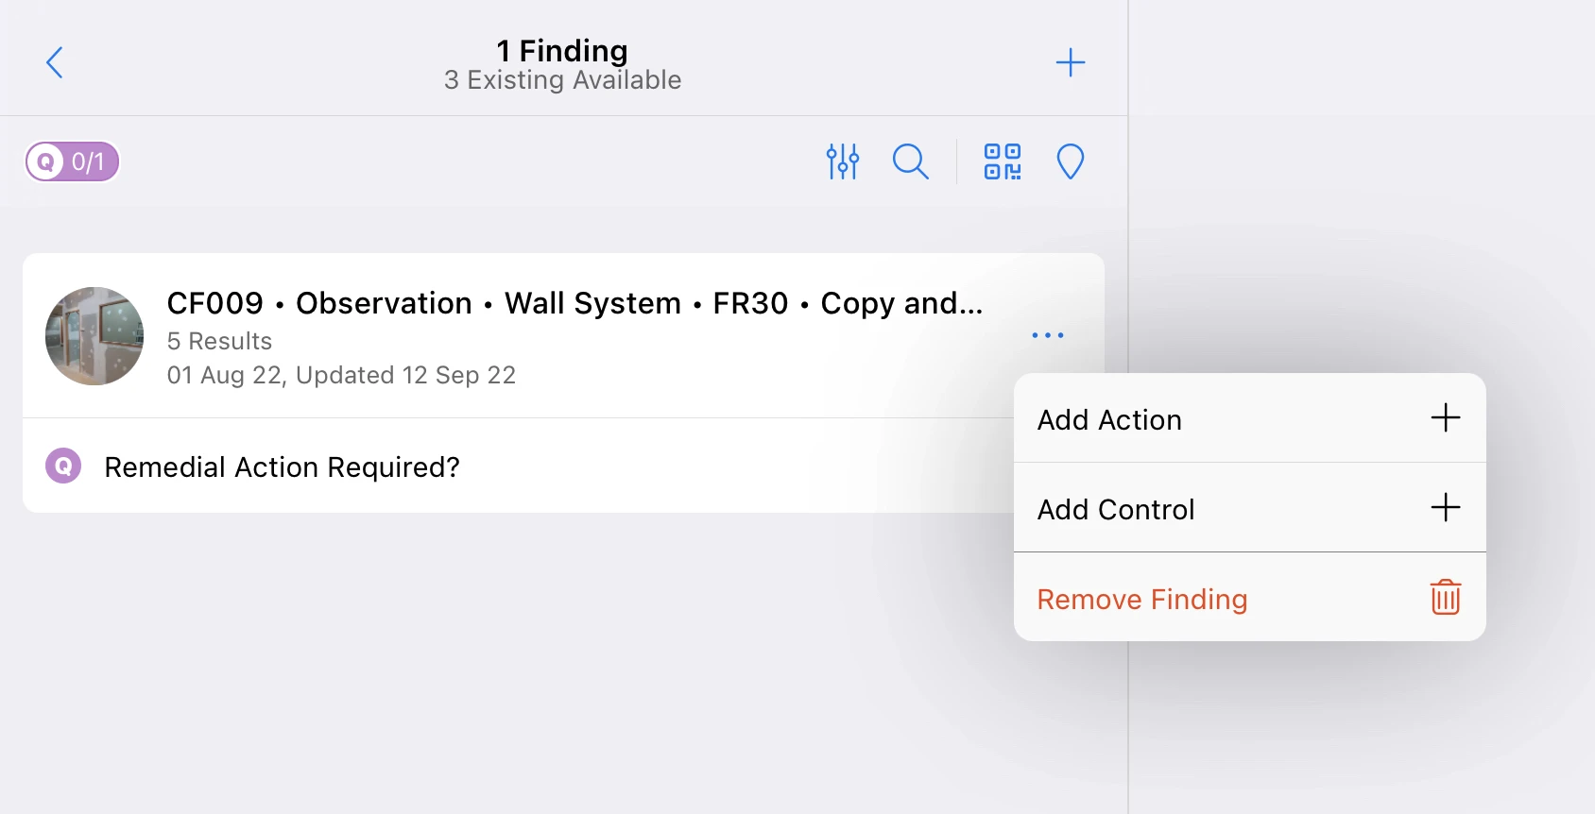
Task: Choose Remove Finding from the menu
Action: 1249,598
